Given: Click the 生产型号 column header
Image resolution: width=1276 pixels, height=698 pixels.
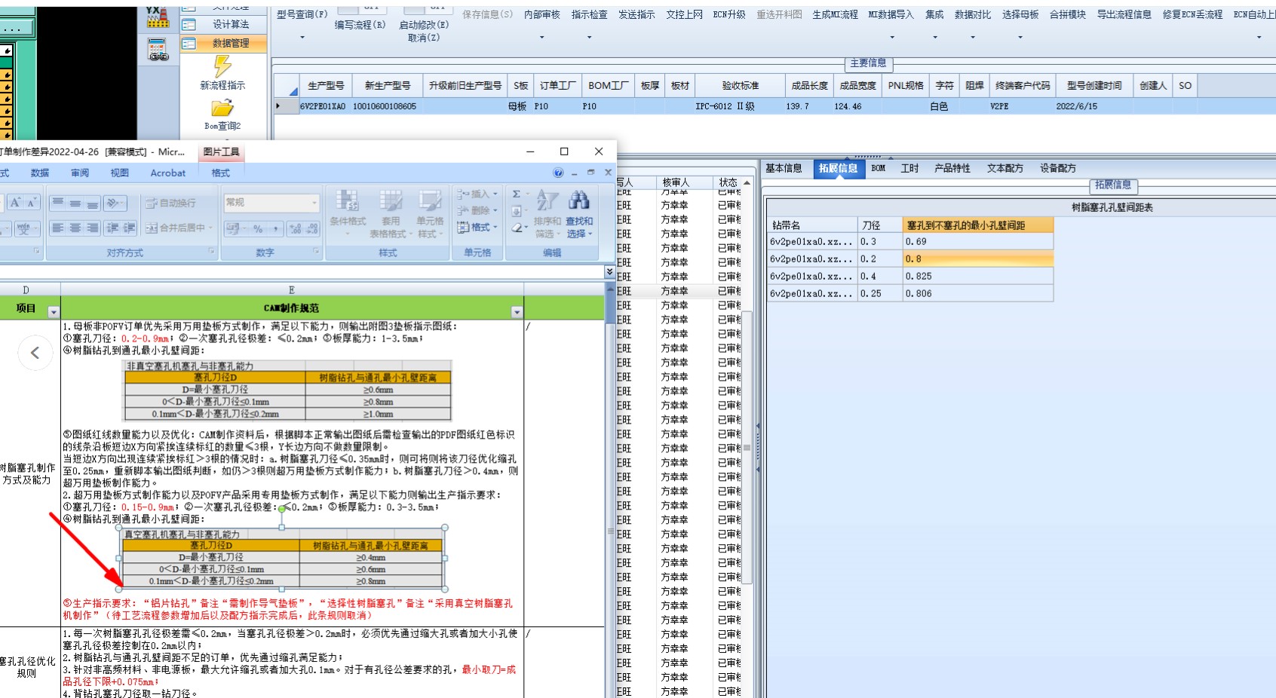Looking at the screenshot, I should [x=326, y=86].
